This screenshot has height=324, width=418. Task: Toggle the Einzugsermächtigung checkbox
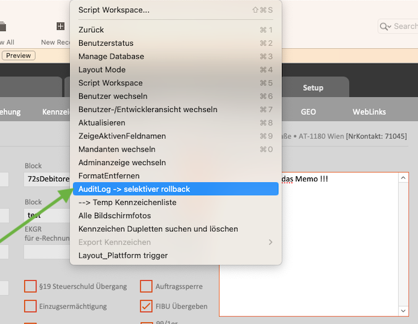point(30,306)
